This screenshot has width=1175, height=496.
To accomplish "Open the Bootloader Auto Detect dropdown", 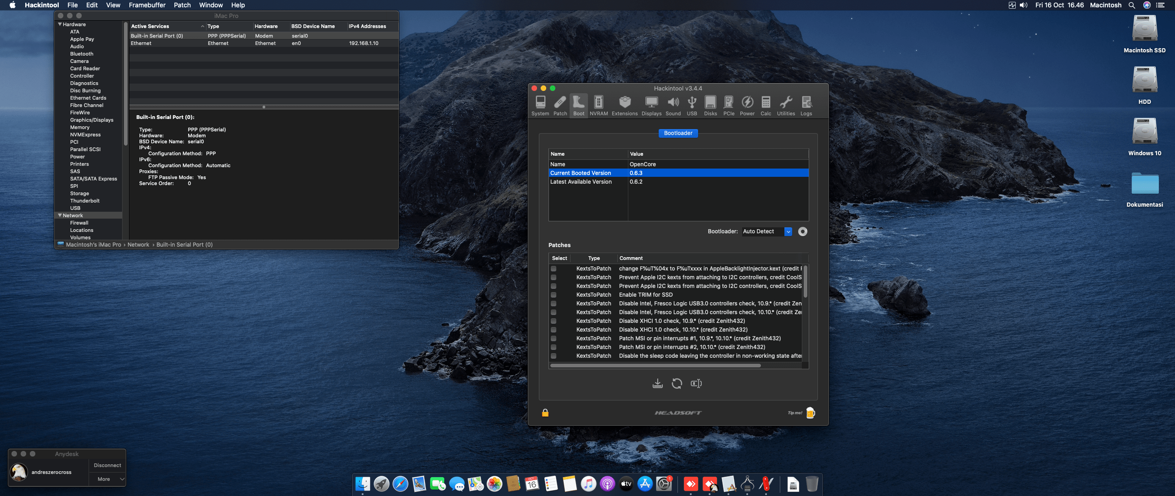I will [x=767, y=231].
